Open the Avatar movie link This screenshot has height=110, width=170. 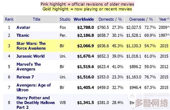[23, 28]
